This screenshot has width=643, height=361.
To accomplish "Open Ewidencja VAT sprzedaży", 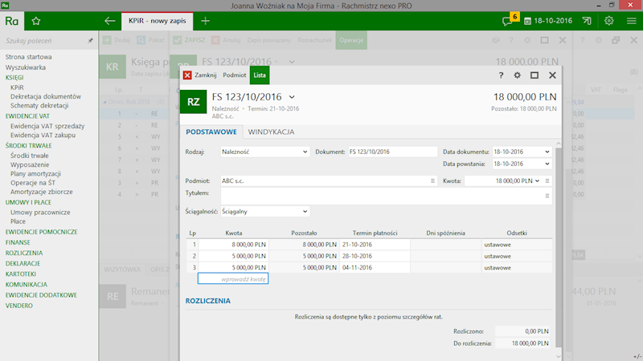I will click(x=47, y=126).
